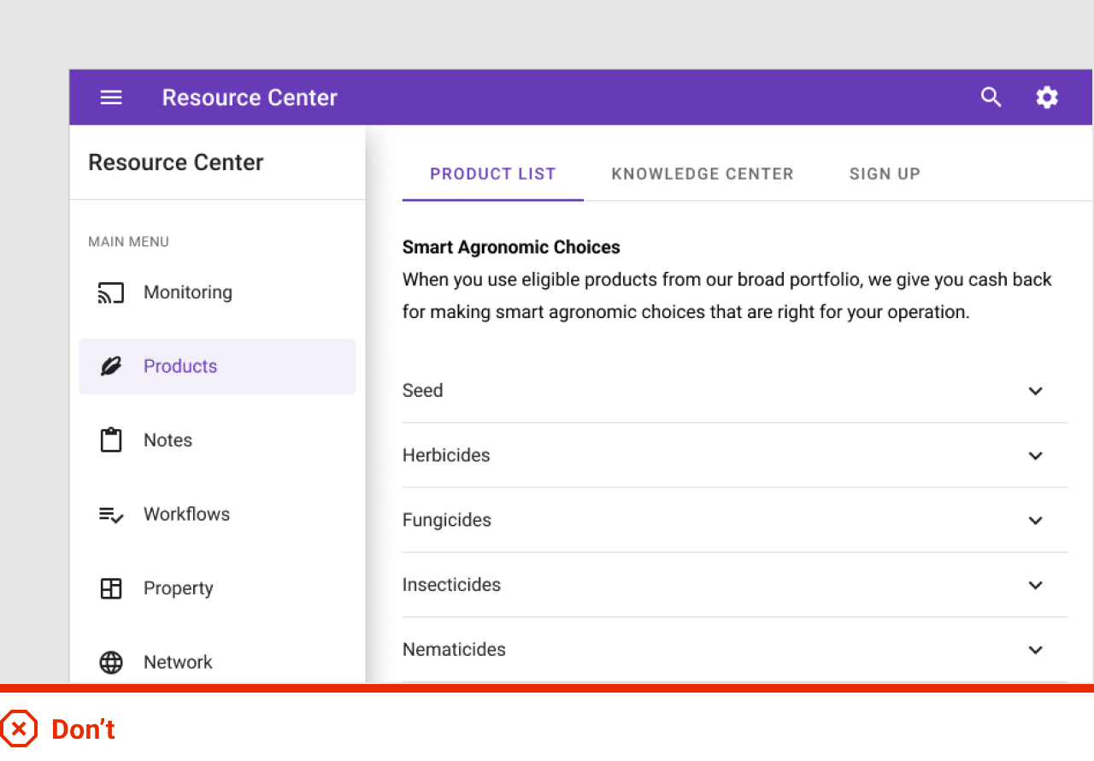Click the Network globe icon
This screenshot has width=1094, height=761.
(111, 663)
